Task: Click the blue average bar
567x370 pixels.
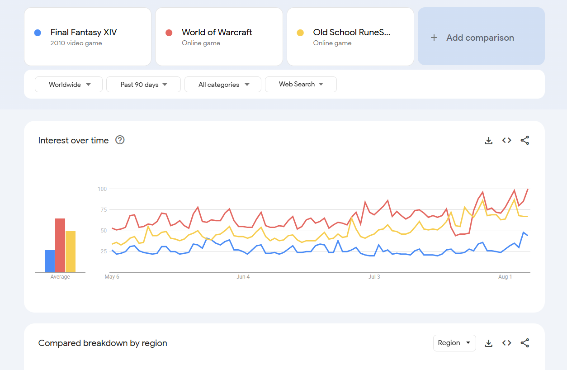Action: point(50,261)
